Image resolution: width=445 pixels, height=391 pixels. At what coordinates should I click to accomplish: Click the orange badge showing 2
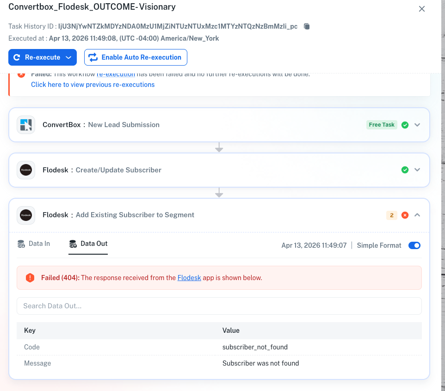point(391,215)
